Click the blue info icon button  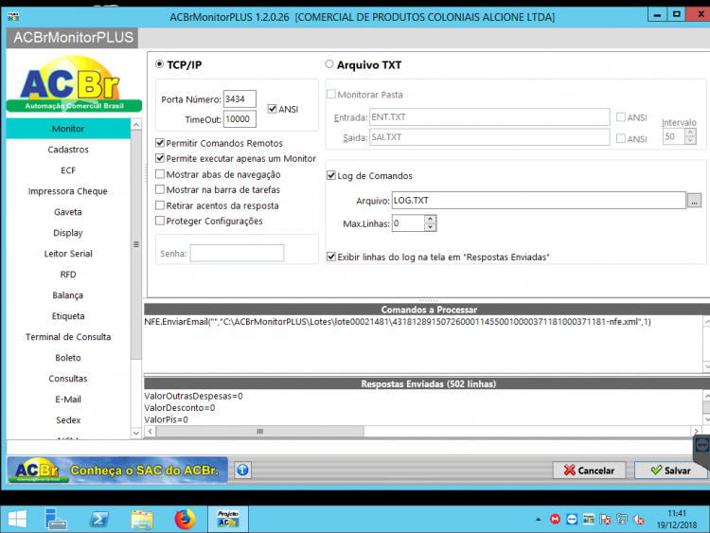242,471
